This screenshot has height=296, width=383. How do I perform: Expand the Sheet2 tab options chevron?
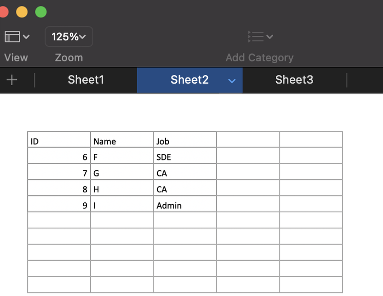(x=231, y=80)
